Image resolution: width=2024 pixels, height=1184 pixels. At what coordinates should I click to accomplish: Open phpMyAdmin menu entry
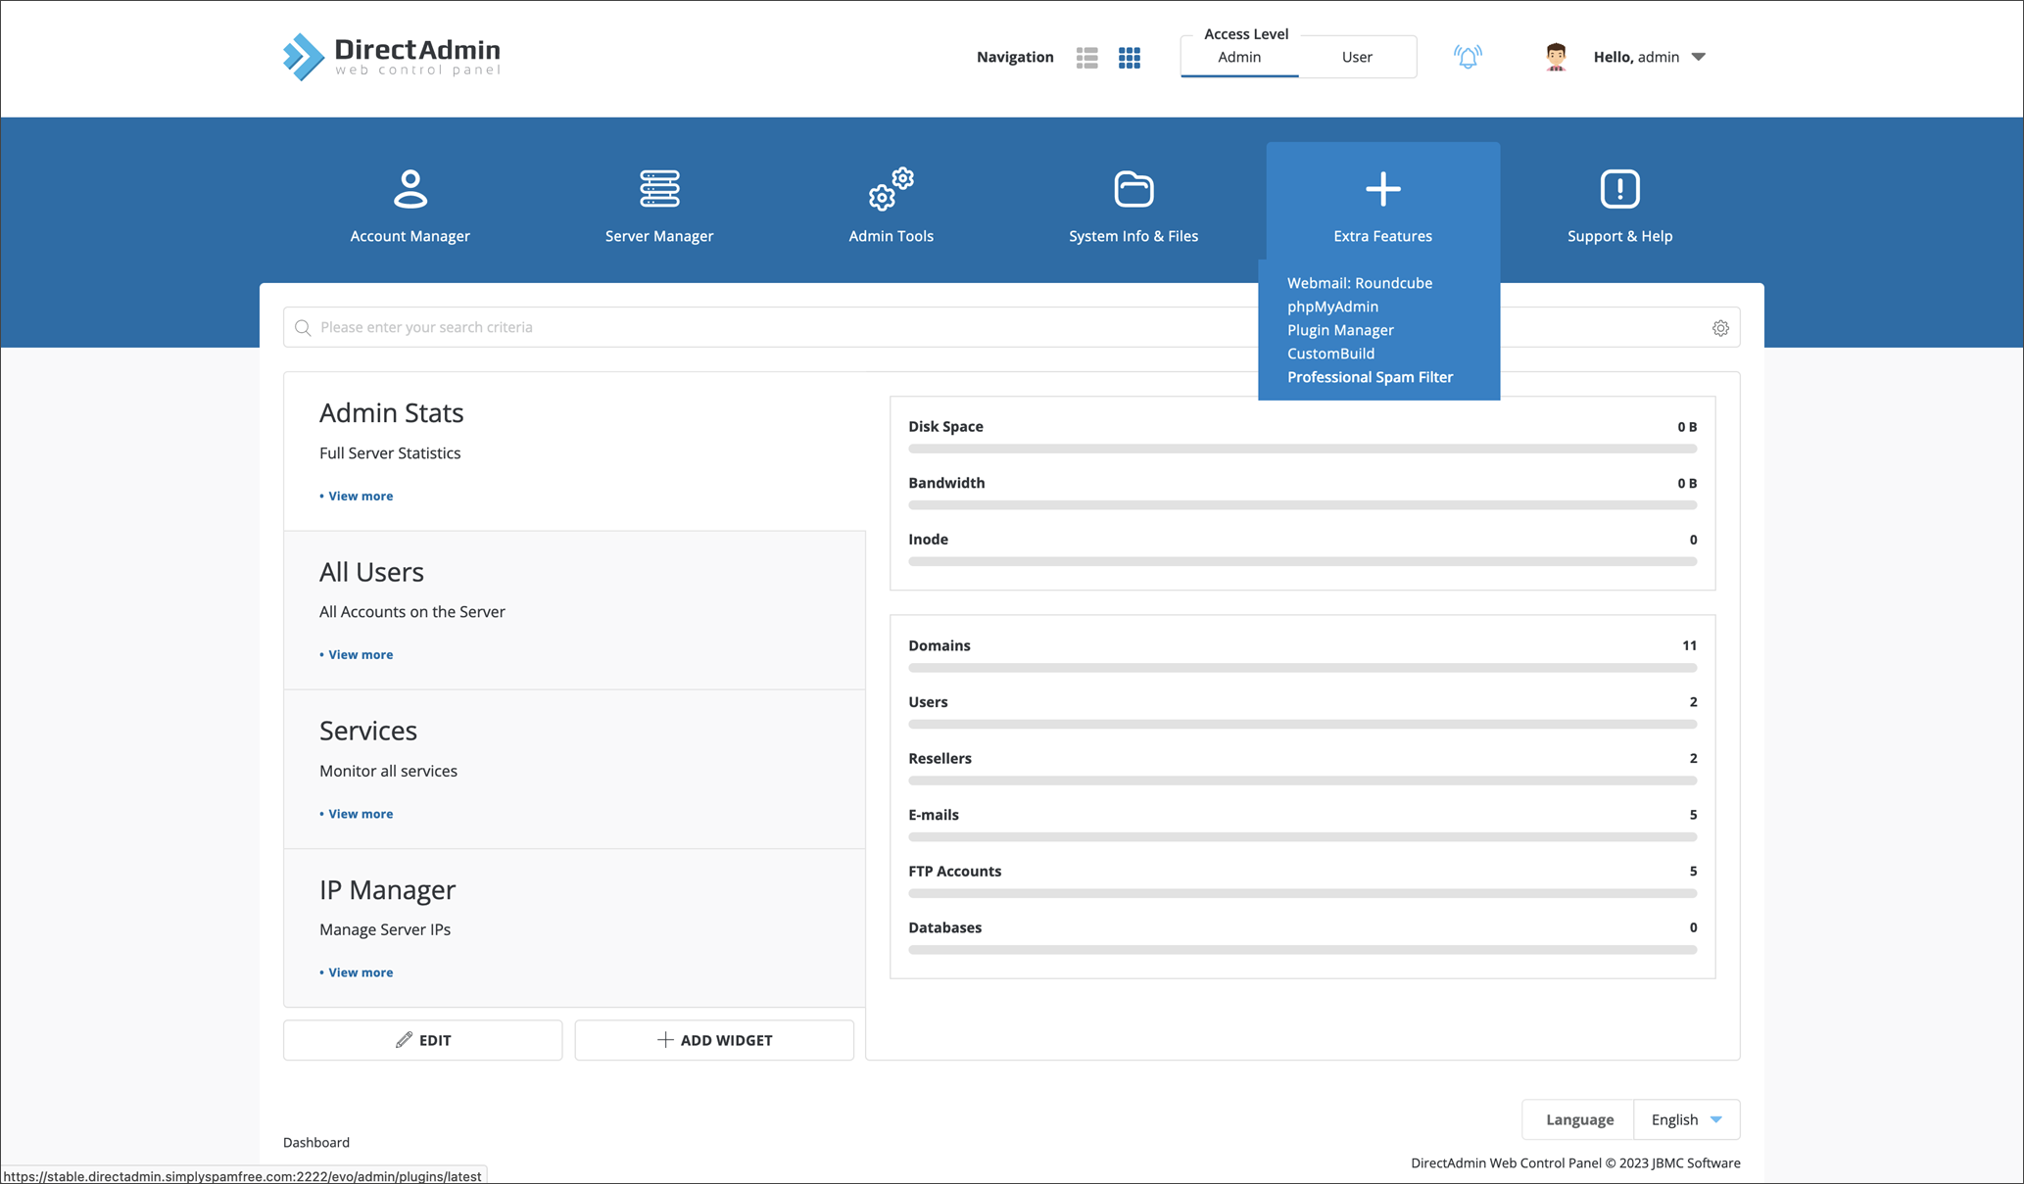[x=1332, y=307]
